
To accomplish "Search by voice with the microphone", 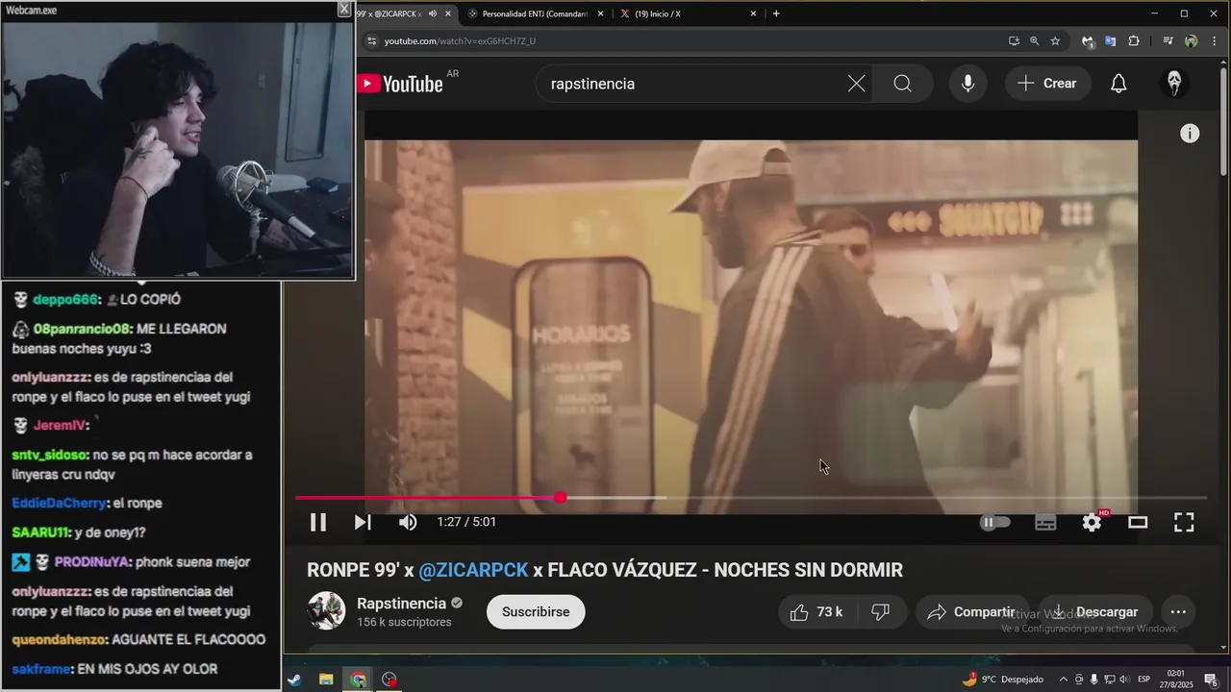I will 968,84.
